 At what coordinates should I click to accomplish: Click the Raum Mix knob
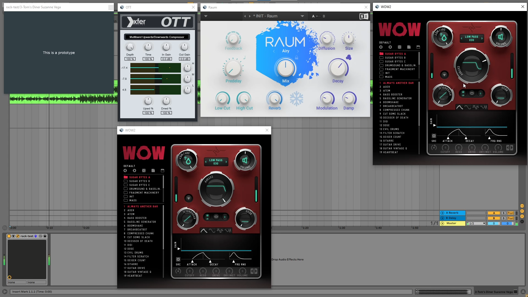[285, 68]
